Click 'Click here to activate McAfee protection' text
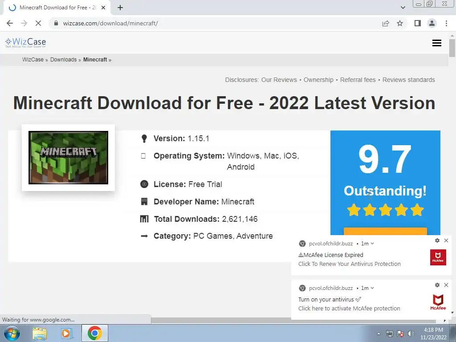The width and height of the screenshot is (456, 342). pyautogui.click(x=349, y=308)
